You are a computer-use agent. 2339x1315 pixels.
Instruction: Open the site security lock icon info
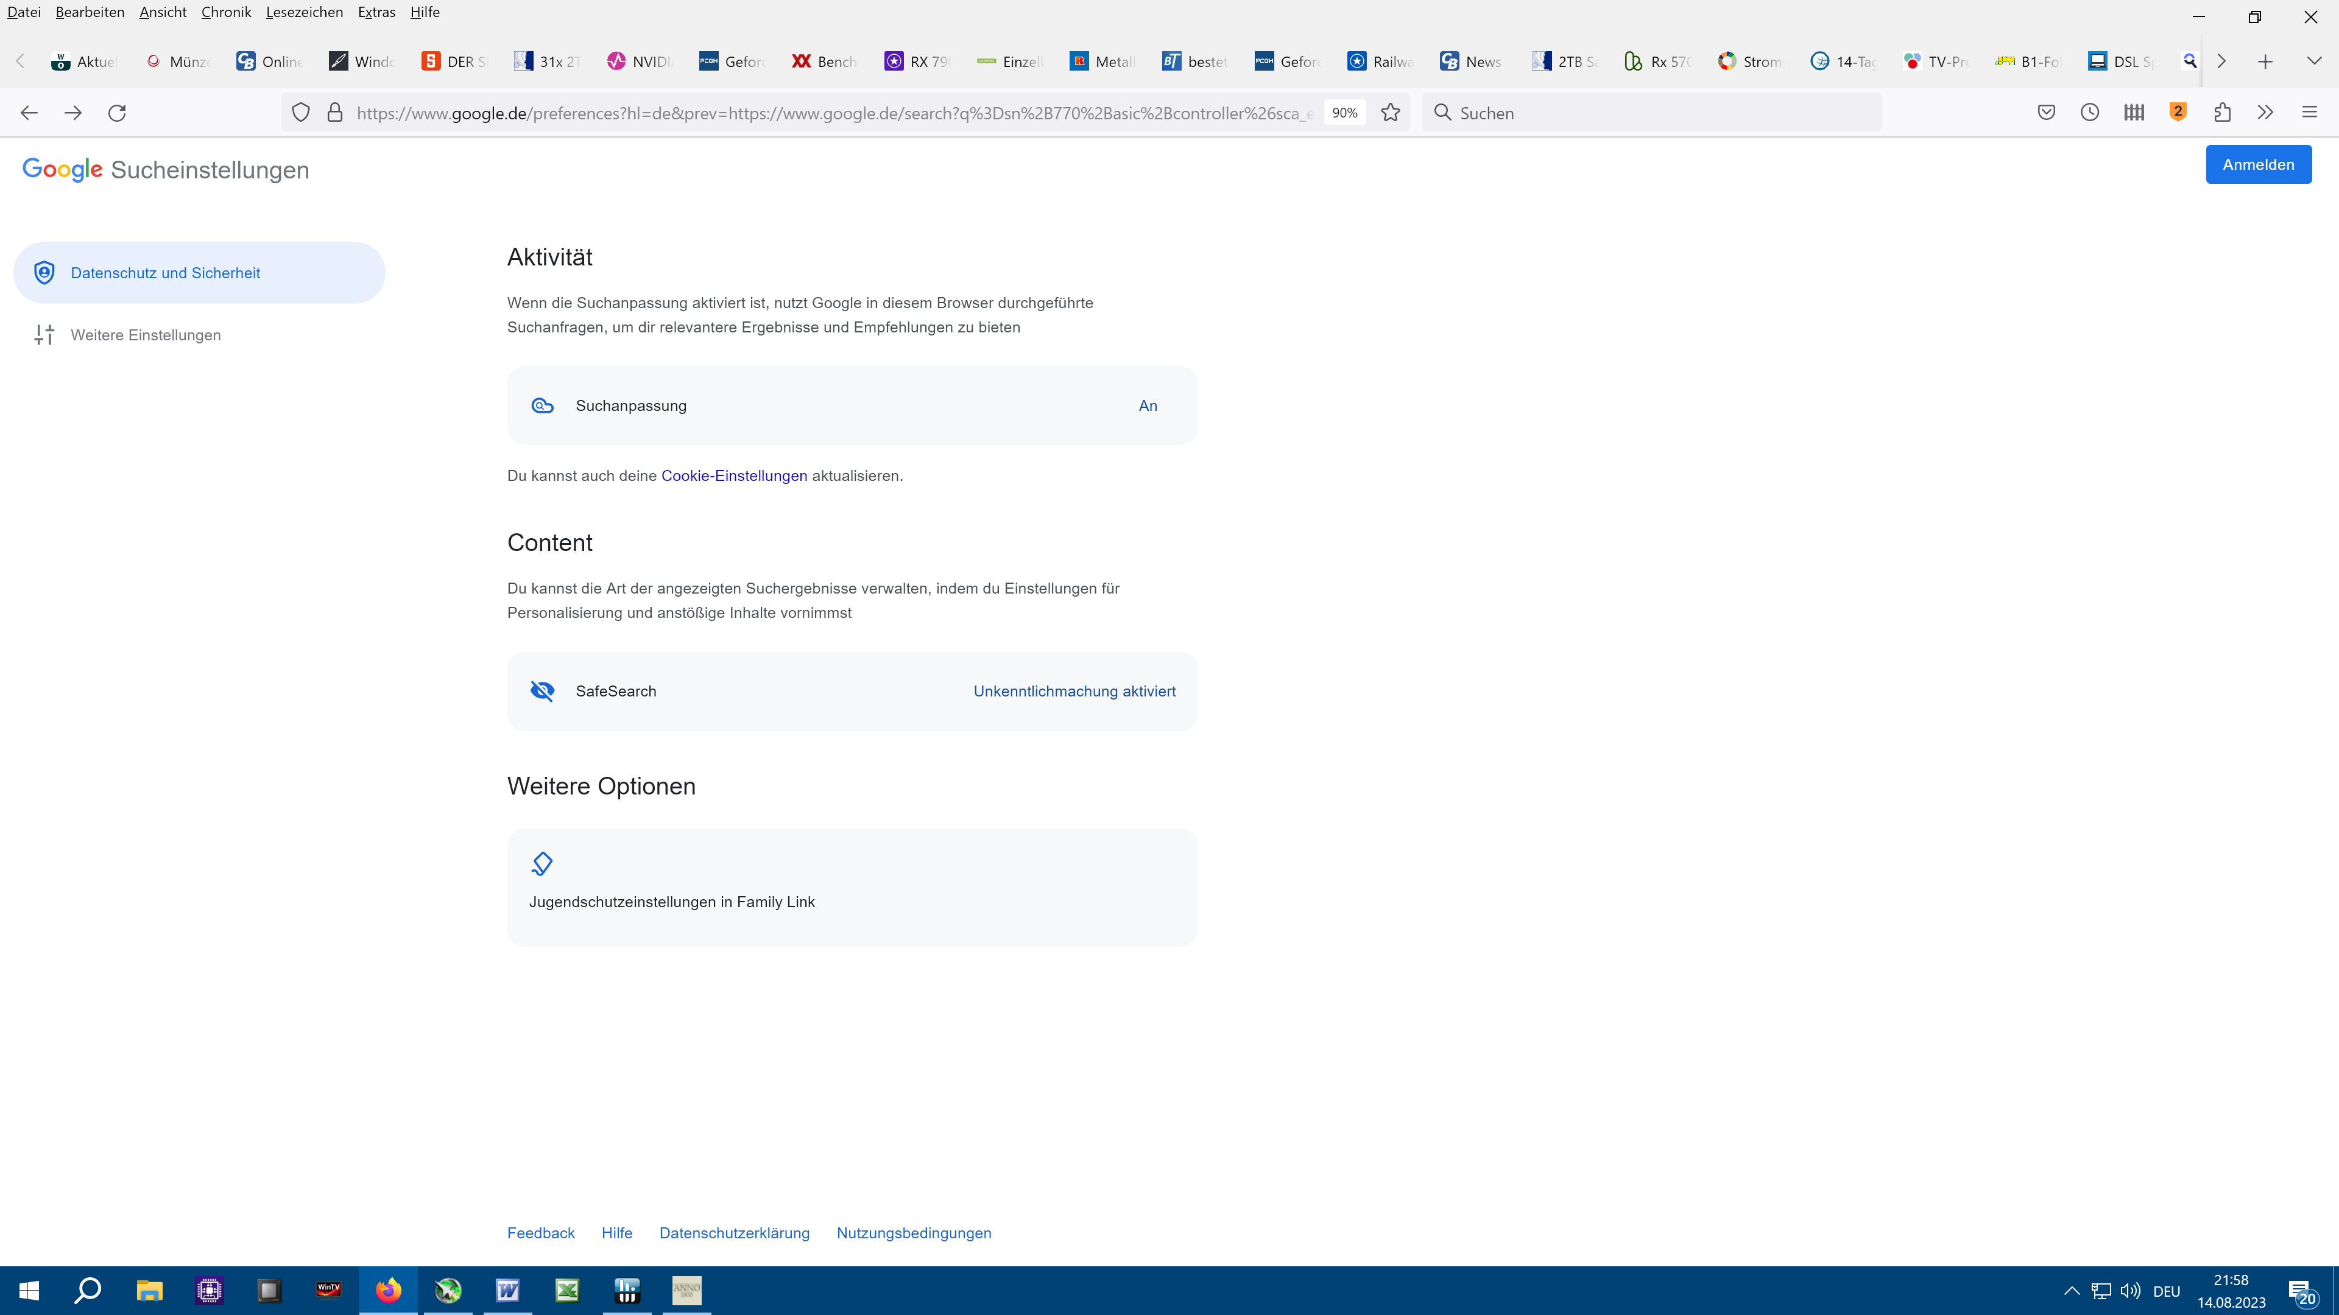click(335, 113)
